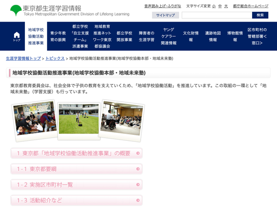Click the intro paragraph starting 東京都教育委員会は
The width and height of the screenshot is (277, 208).
pos(138,88)
